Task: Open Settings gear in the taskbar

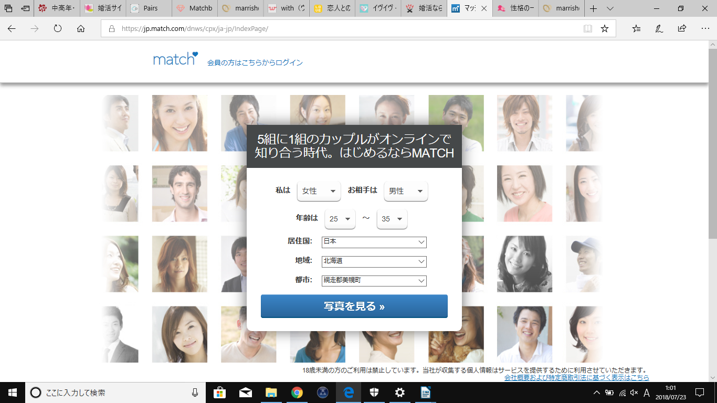Action: [399, 393]
